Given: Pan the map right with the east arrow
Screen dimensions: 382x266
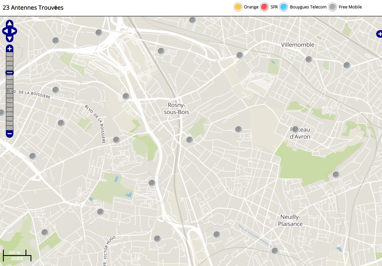Looking at the screenshot, I should 14,31.
